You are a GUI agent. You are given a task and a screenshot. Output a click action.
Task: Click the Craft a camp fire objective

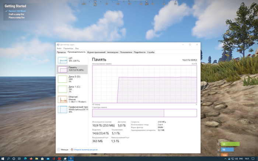coord(16,14)
